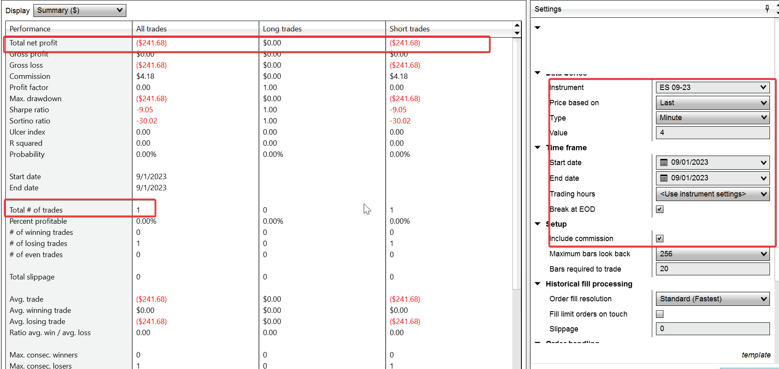Toggle the Break at EOD checkbox

[x=660, y=209]
